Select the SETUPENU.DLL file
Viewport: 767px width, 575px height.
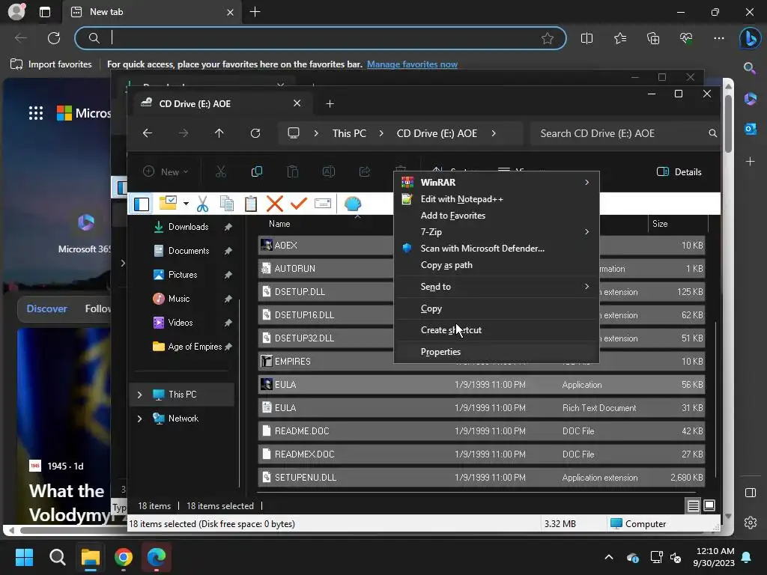482,477
